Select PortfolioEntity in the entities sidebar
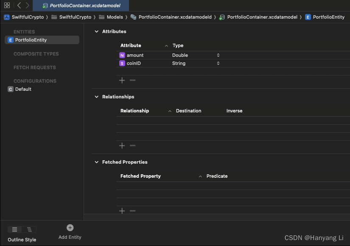The height and width of the screenshot is (246, 350). (42, 40)
